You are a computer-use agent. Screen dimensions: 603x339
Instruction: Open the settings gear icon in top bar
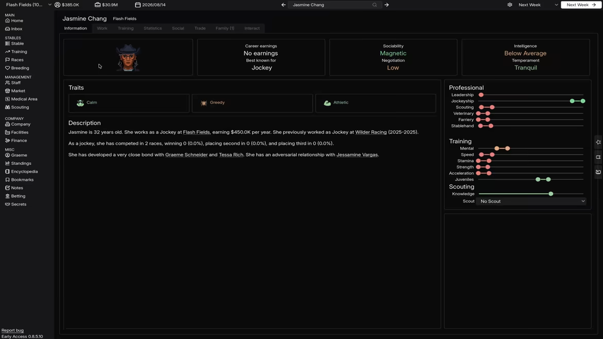[x=510, y=5]
